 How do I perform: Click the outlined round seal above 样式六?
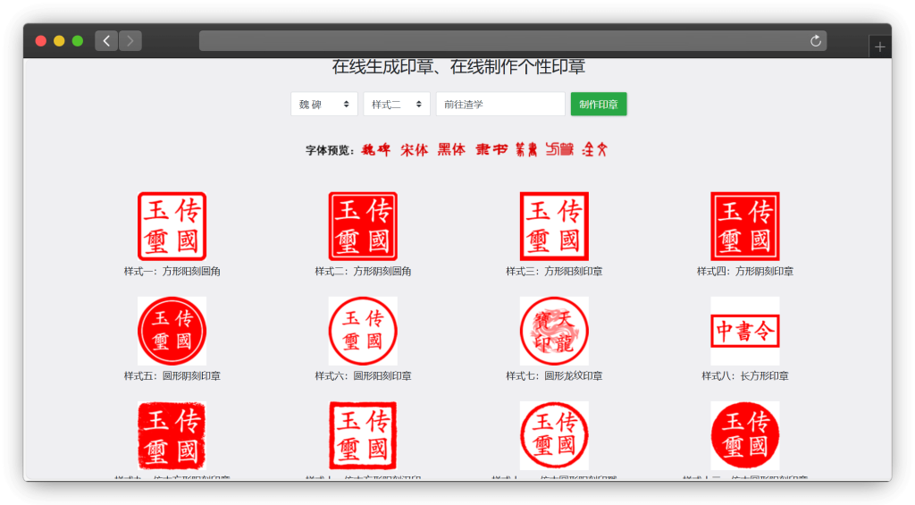pyautogui.click(x=363, y=331)
